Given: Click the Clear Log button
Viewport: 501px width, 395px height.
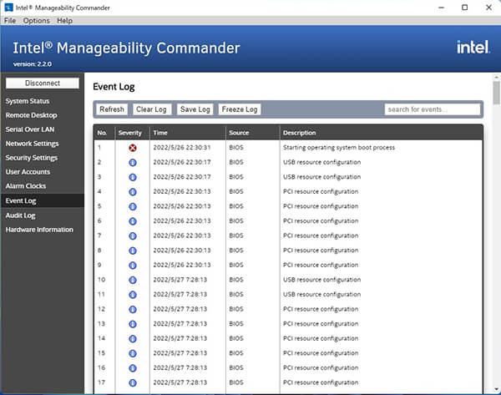Looking at the screenshot, I should click(x=151, y=109).
